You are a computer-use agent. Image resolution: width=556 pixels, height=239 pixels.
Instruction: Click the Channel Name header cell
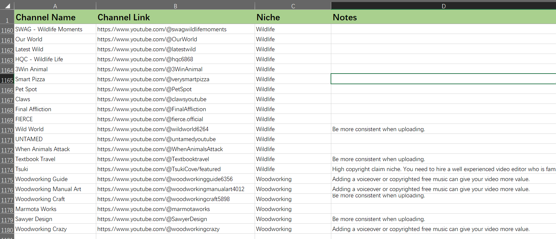point(55,17)
